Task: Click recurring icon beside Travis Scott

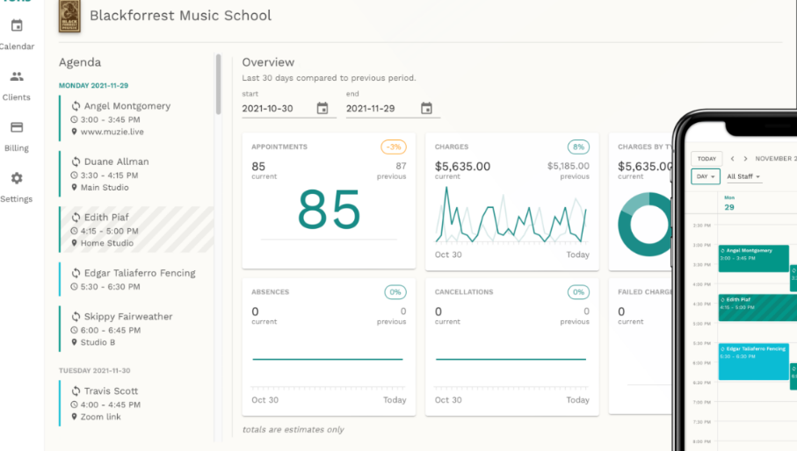Action: (x=76, y=391)
